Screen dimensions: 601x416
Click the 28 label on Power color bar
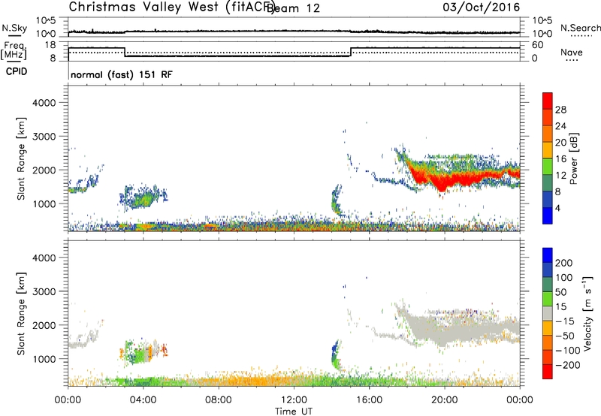pos(560,110)
